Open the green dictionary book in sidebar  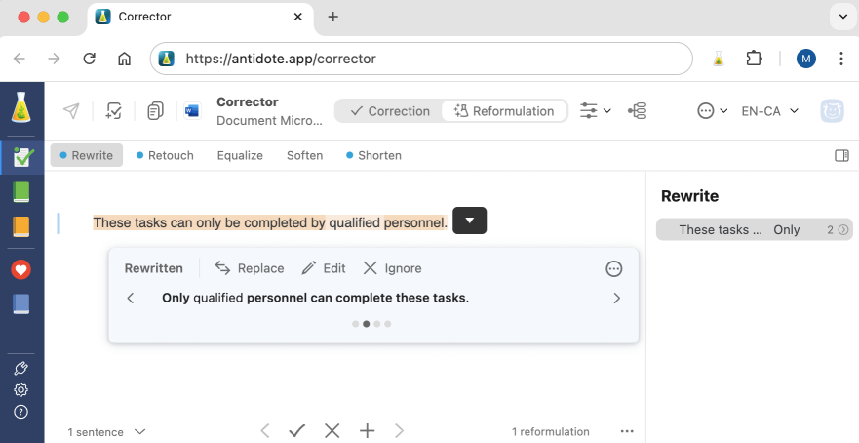pyautogui.click(x=20, y=192)
